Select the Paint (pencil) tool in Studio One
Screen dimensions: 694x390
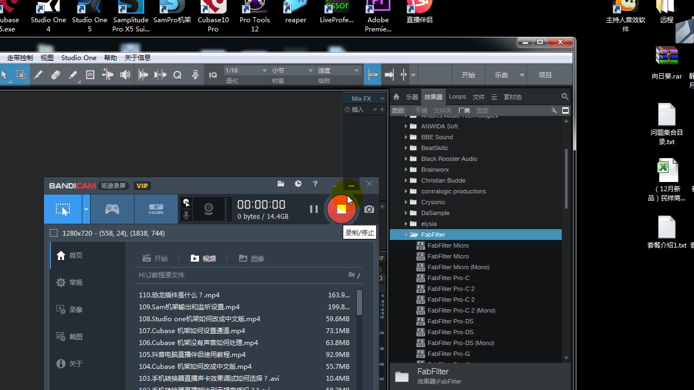[x=73, y=75]
